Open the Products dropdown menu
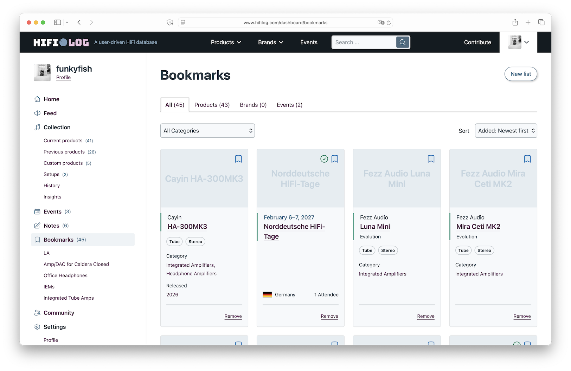 point(226,42)
